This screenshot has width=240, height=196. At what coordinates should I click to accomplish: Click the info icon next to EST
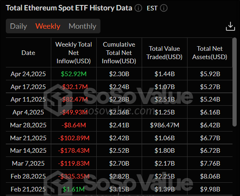point(164,8)
